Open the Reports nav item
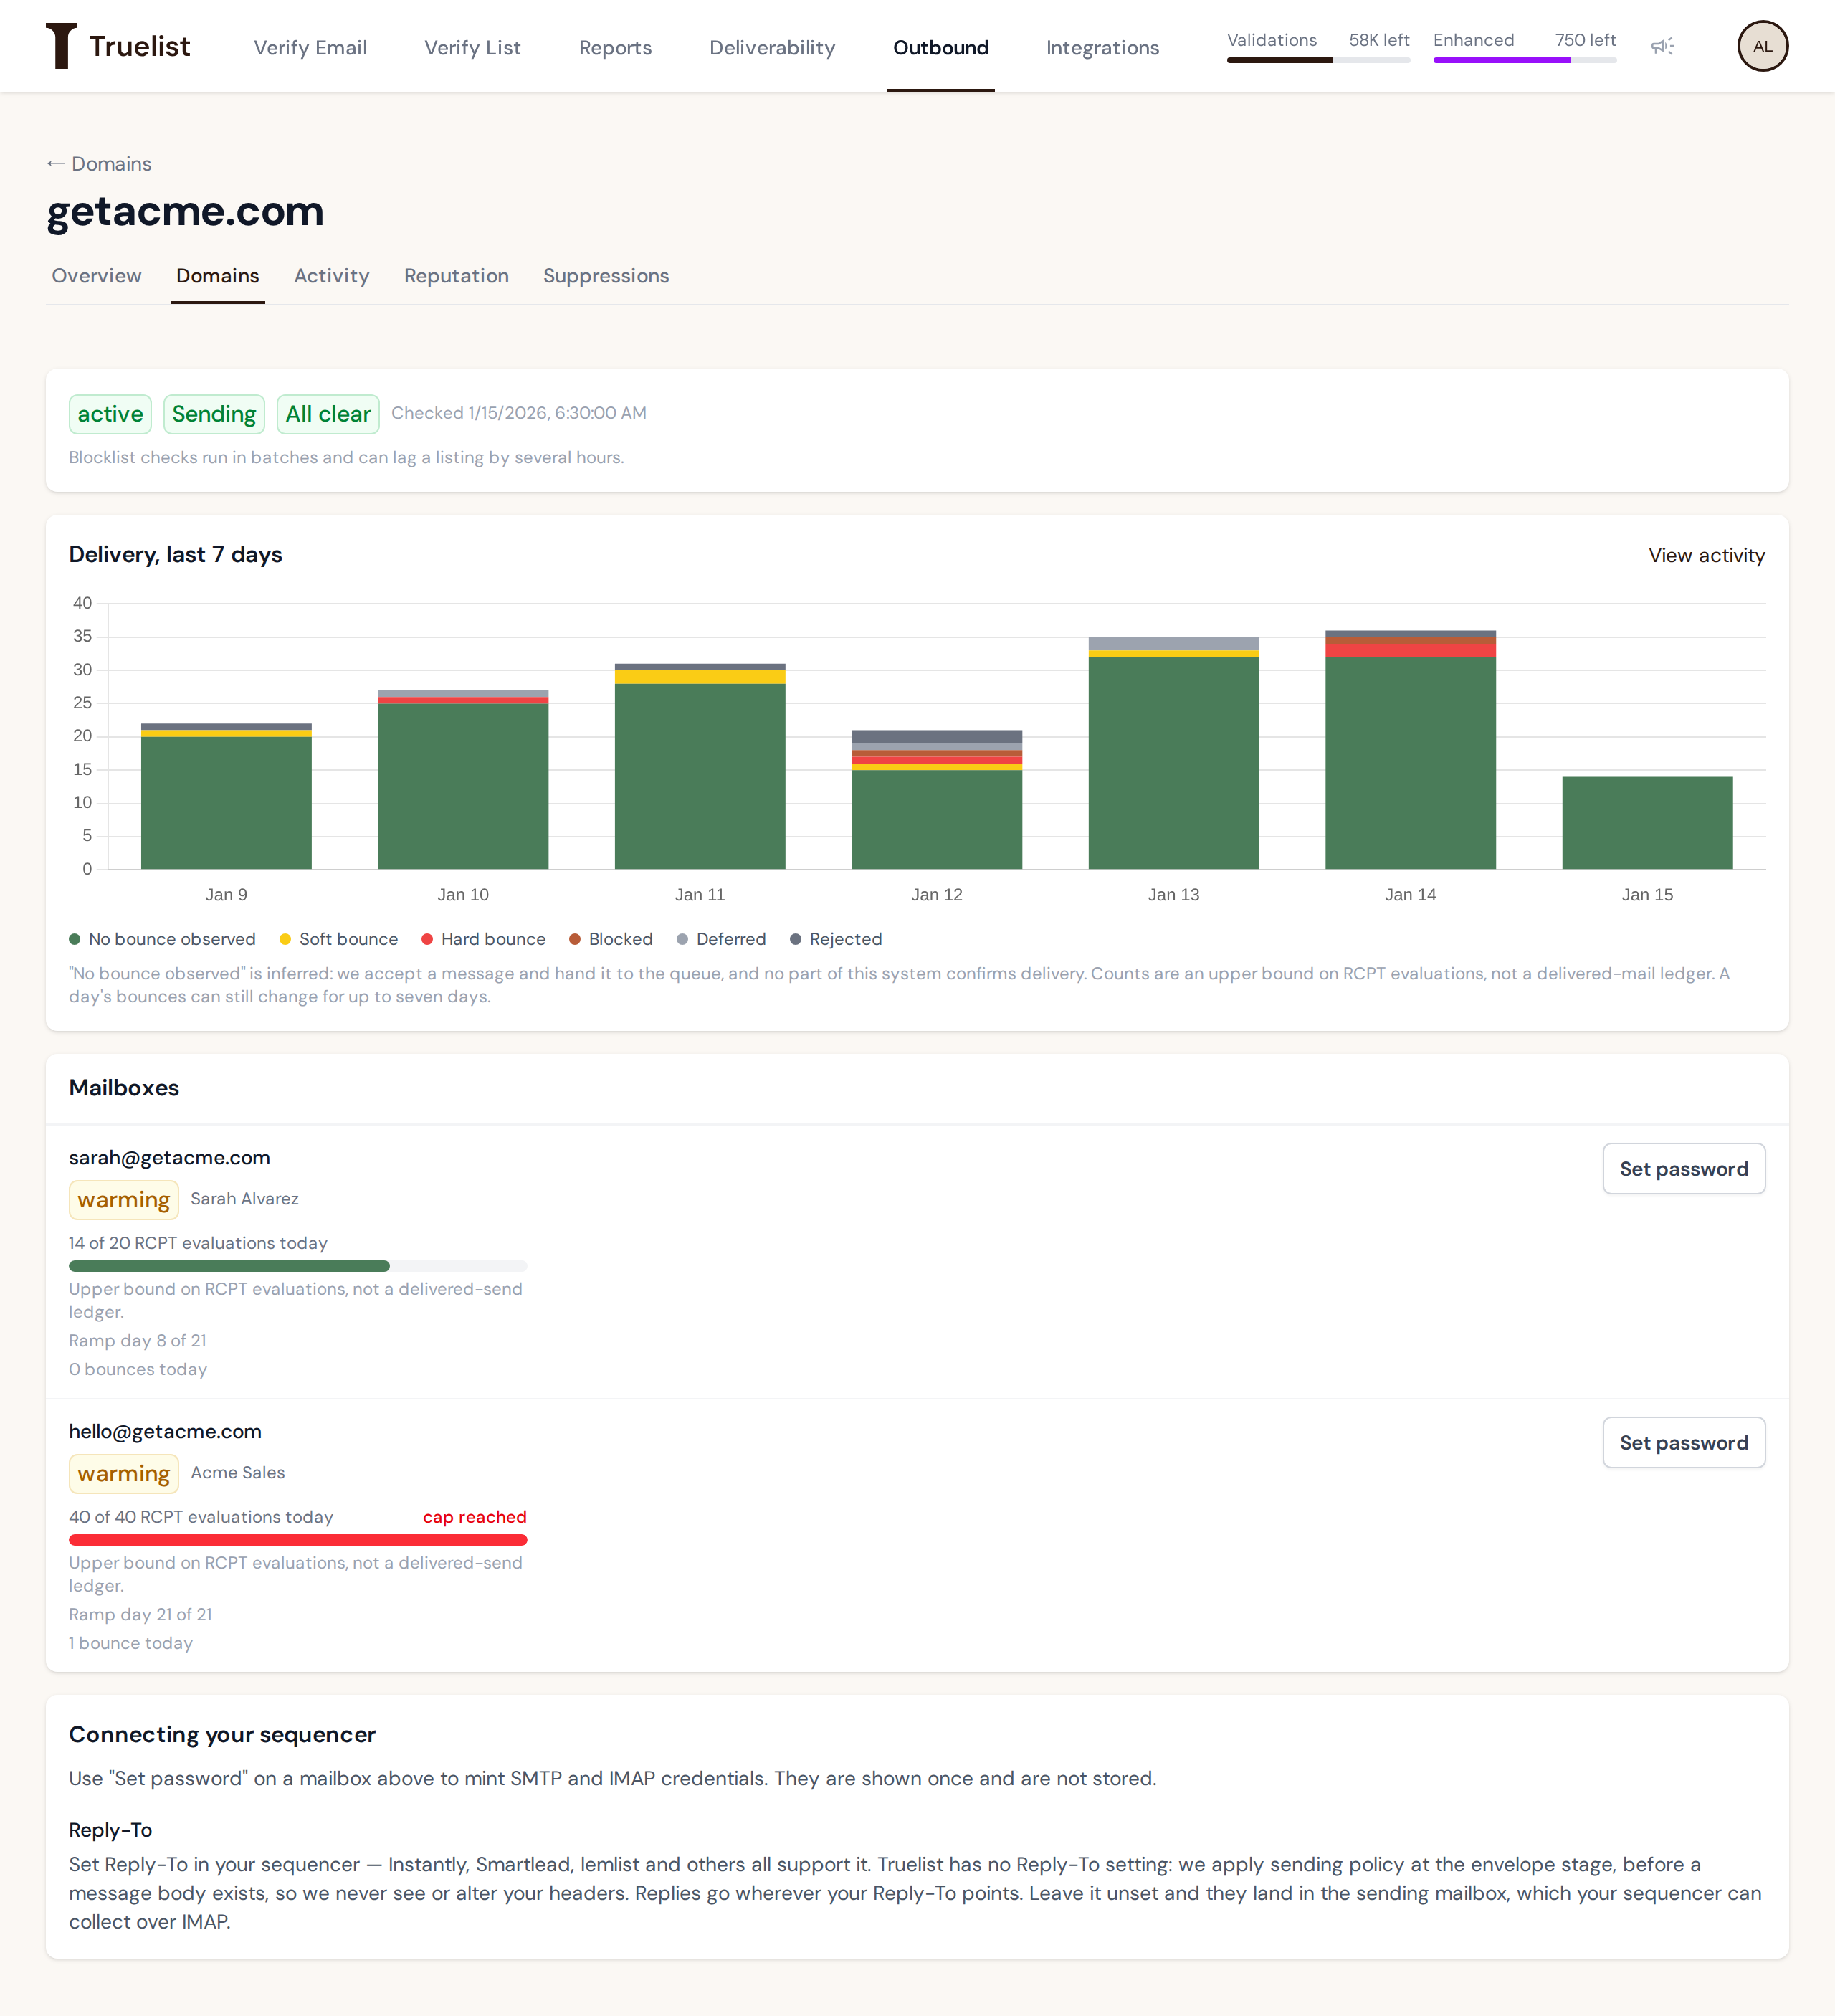Screen dimensions: 1835x2016 615,47
